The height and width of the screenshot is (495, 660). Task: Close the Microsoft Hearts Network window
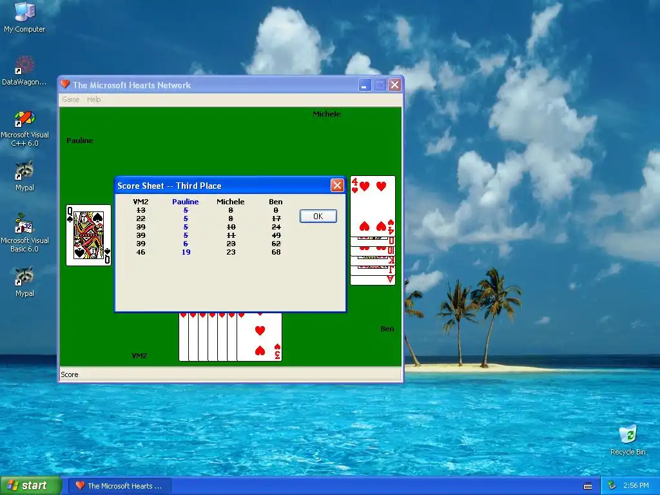point(394,85)
